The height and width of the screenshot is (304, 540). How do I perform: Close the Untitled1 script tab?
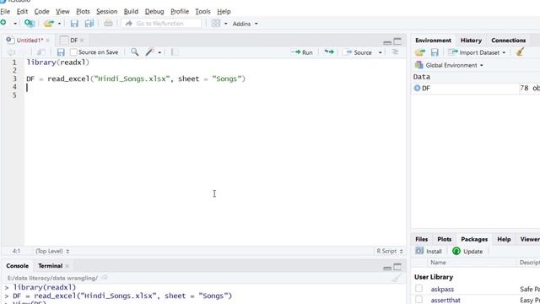48,41
